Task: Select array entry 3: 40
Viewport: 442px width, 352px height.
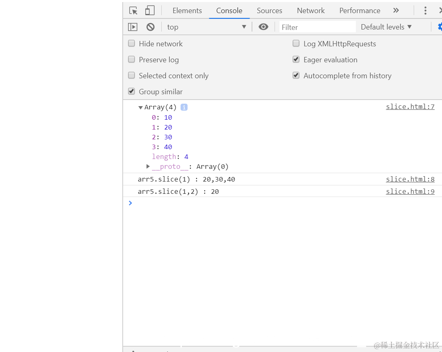Action: click(x=162, y=147)
